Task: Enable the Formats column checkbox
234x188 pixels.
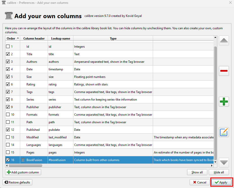Action: 8,114
